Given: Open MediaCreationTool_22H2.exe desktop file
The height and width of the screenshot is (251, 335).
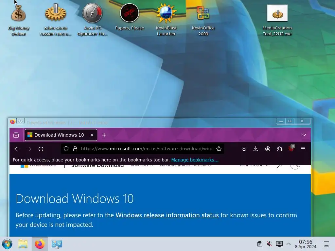Looking at the screenshot, I should tap(277, 20).
